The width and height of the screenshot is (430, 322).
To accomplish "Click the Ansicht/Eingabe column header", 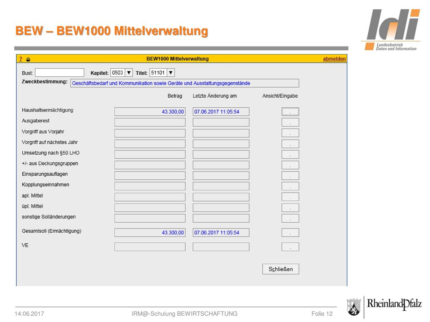I will pos(280,96).
